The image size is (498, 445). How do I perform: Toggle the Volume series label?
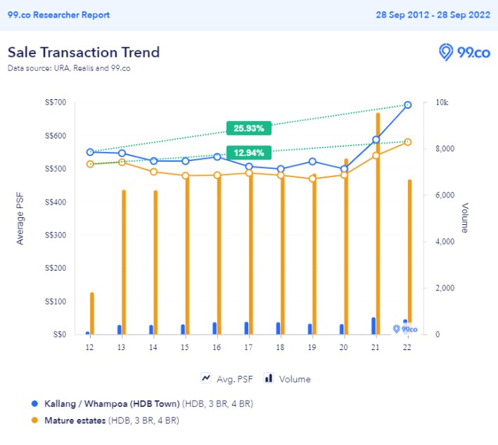point(295,379)
